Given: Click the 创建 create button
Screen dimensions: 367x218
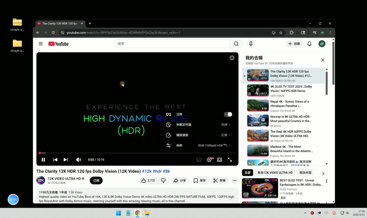Looking at the screenshot, I should coord(294,44).
